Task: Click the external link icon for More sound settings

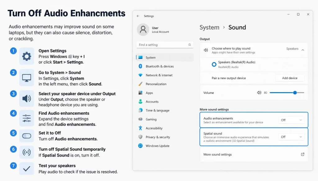Action: tap(302, 154)
